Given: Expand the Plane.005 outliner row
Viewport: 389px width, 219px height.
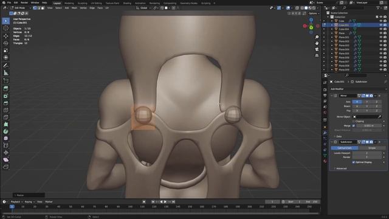Looking at the screenshot, I should 332,54.
